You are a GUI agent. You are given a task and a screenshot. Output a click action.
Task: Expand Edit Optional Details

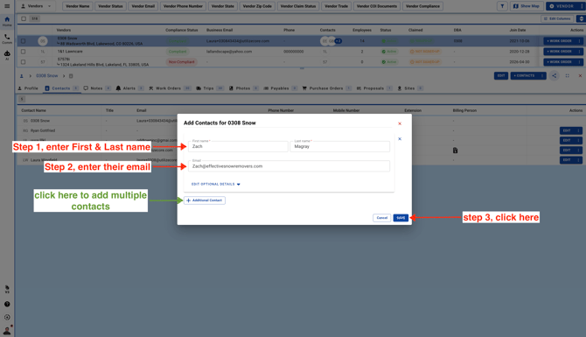point(216,184)
